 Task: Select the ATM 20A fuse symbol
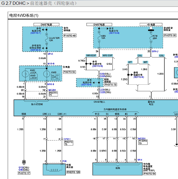pyautogui.click(x=151, y=37)
